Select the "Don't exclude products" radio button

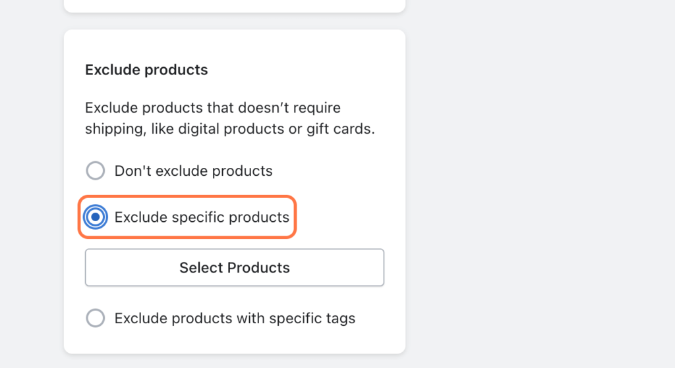coord(96,171)
